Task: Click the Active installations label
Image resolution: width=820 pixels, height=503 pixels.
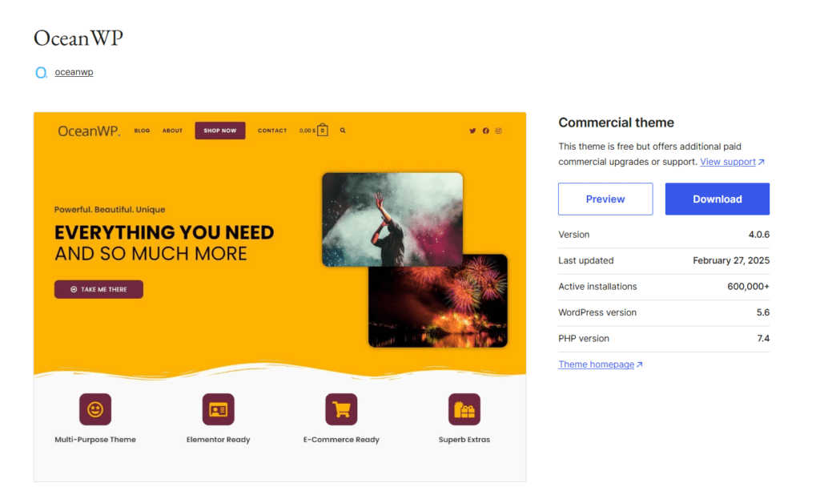Action: [x=597, y=287]
